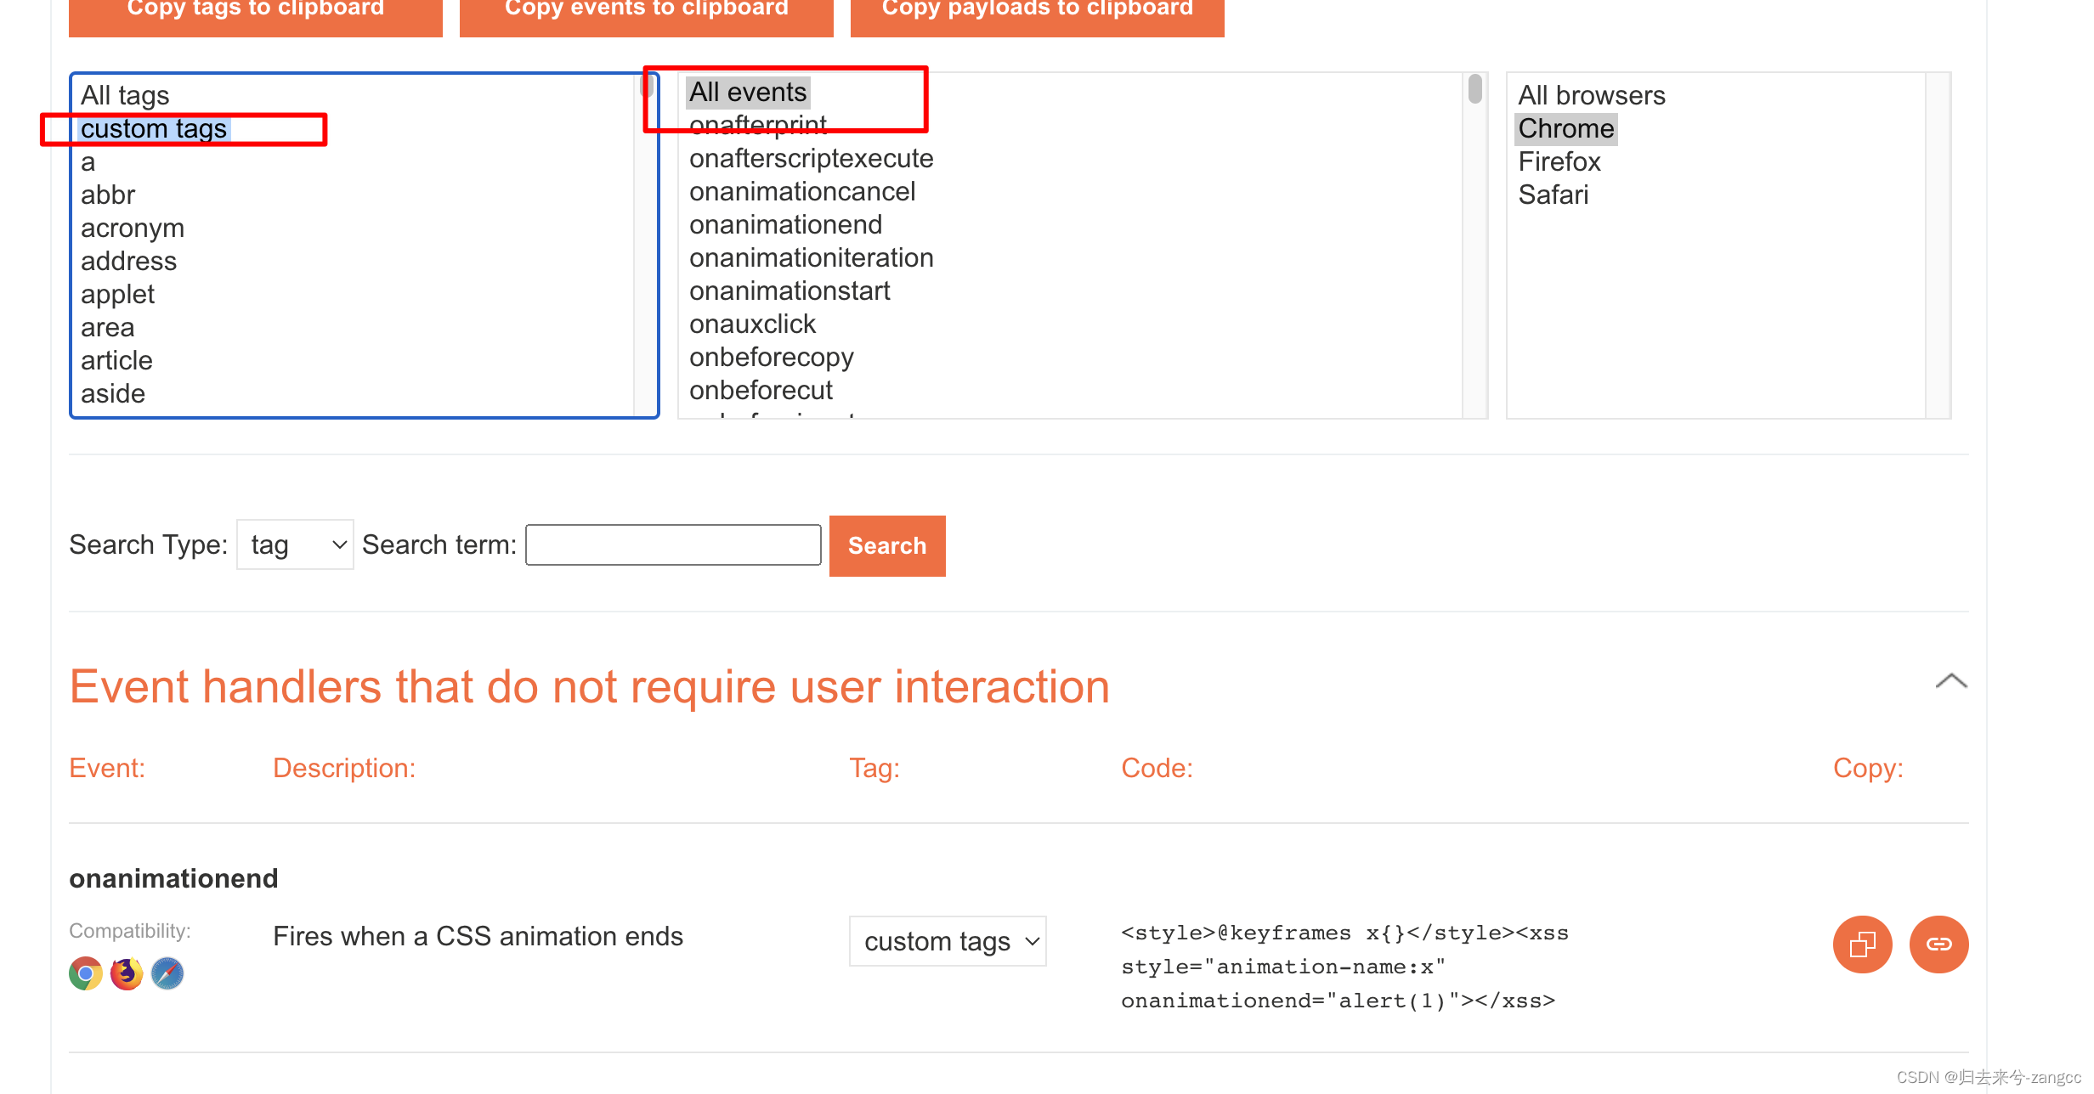Click the onanimationend payload code
The height and width of the screenshot is (1094, 2094).
1345,967
